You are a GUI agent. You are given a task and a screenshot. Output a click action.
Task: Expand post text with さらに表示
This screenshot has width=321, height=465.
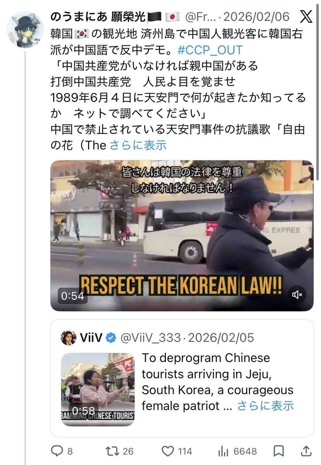pyautogui.click(x=138, y=145)
